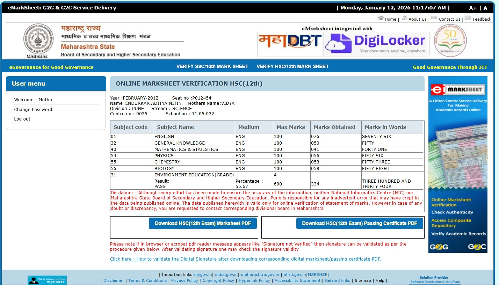
Task: Download HSC Marksheet PDF
Action: click(x=203, y=224)
